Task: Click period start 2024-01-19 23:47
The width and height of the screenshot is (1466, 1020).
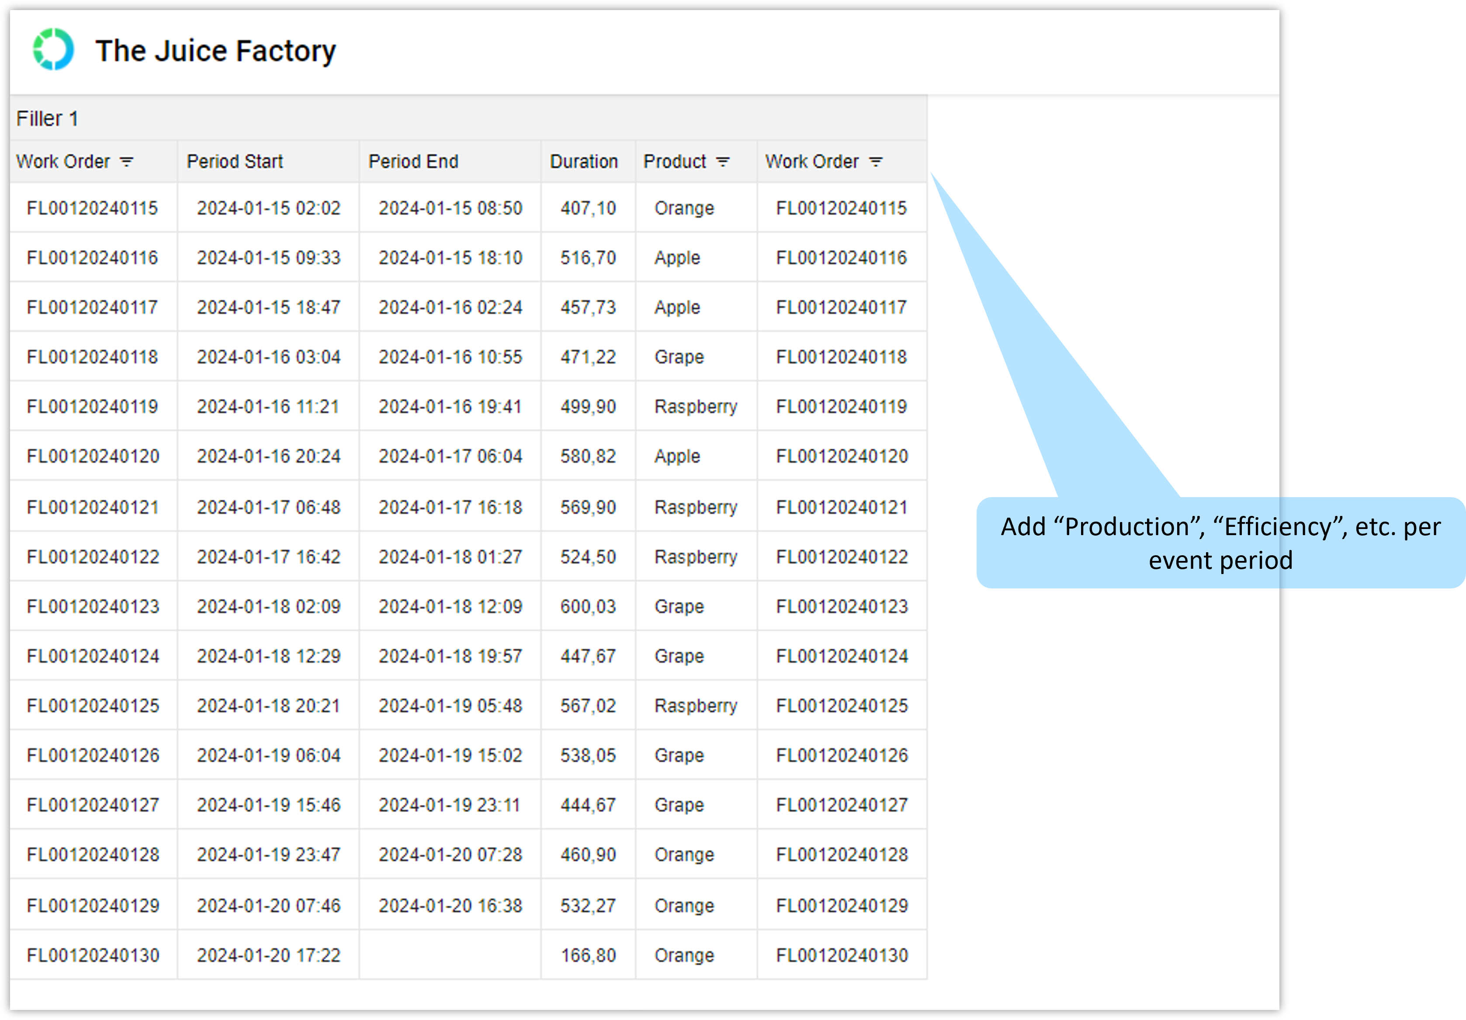Action: point(269,855)
